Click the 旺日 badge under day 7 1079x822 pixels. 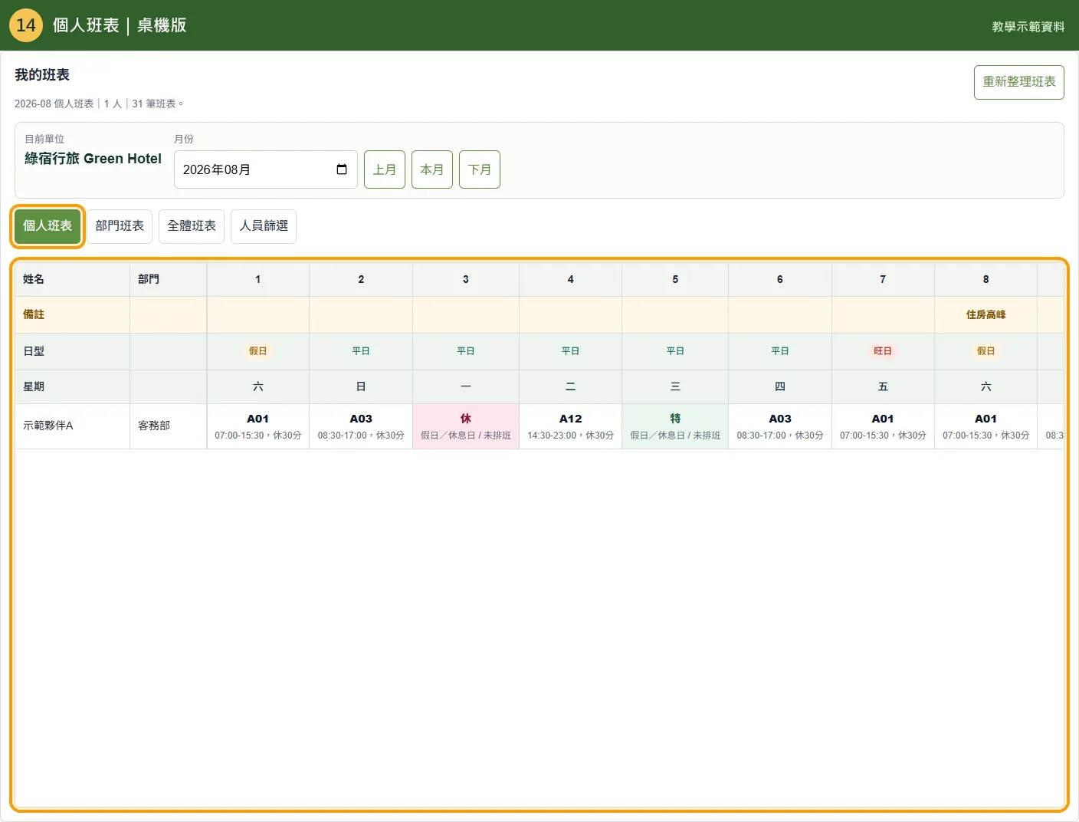pos(883,351)
